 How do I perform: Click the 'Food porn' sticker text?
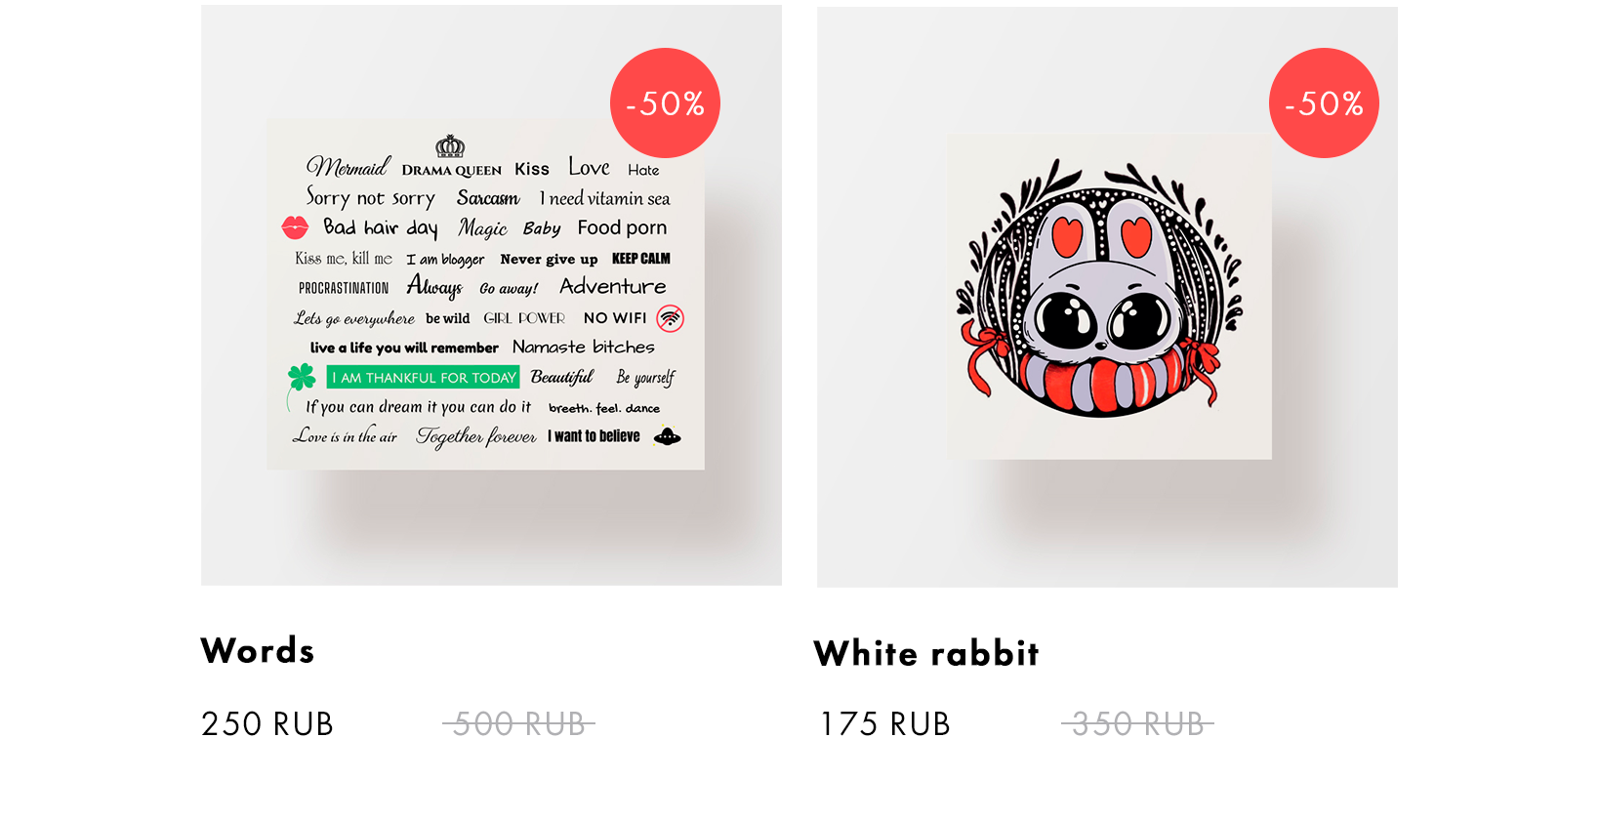pos(622,227)
